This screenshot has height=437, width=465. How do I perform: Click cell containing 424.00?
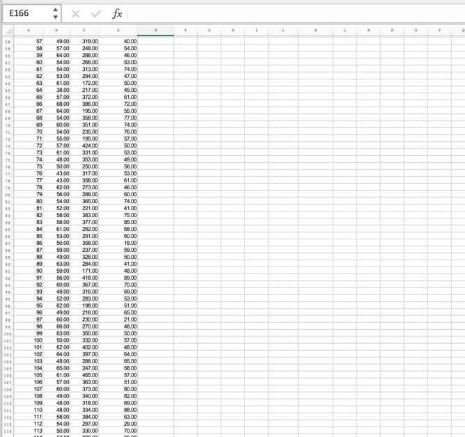pyautogui.click(x=84, y=145)
